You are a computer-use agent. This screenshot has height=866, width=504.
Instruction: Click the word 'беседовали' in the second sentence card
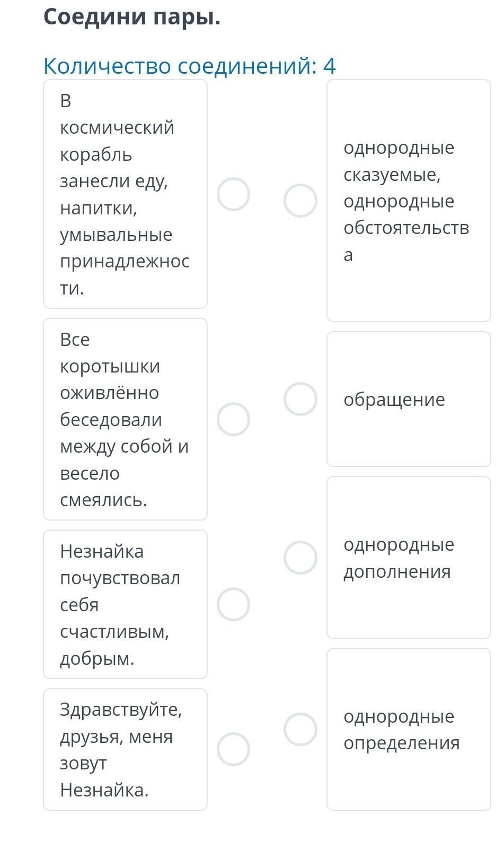coord(111,420)
